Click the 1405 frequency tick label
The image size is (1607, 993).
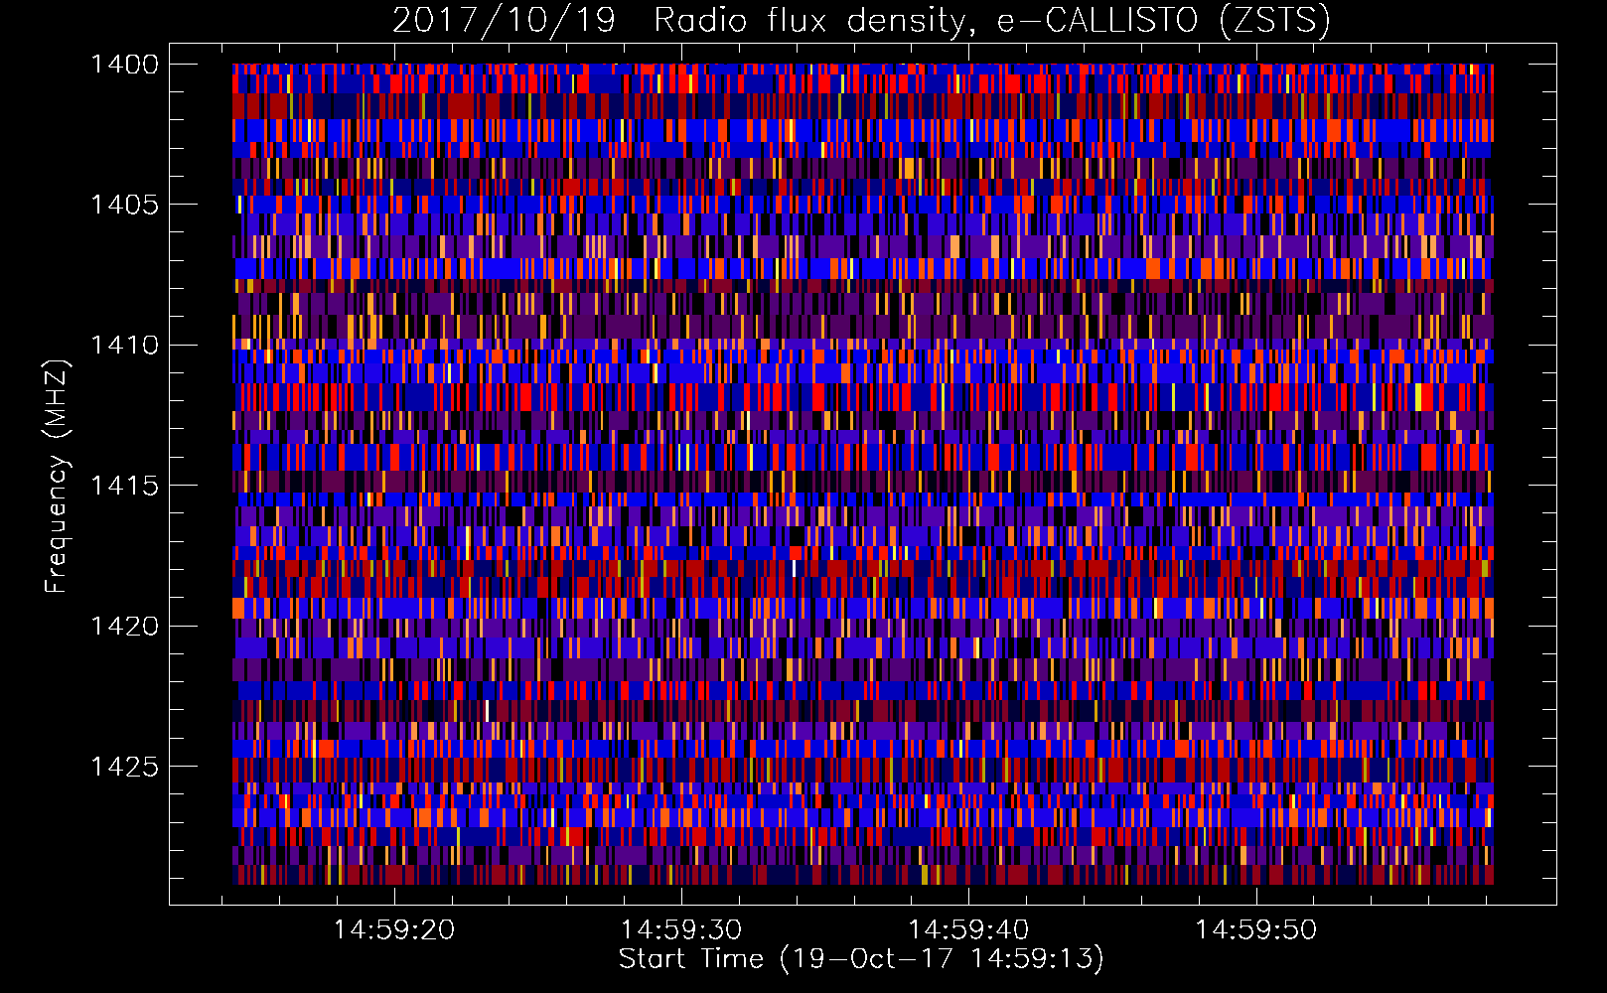coord(125,205)
